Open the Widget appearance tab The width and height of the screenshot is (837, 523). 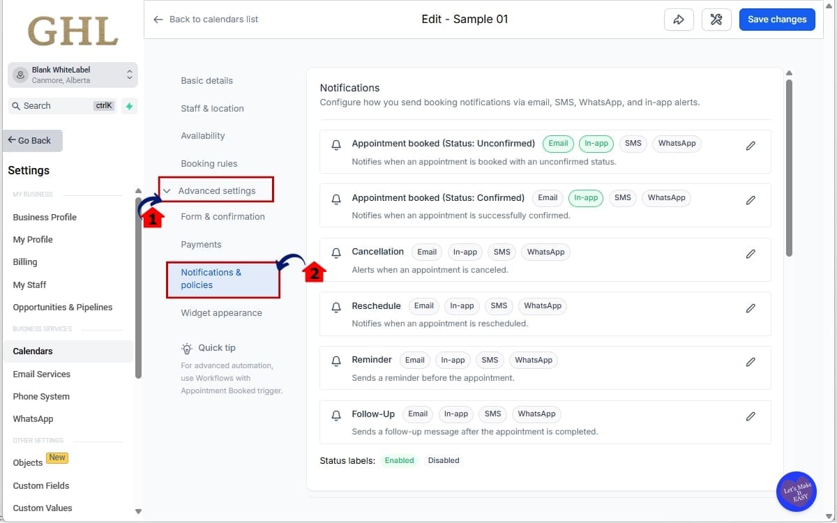tap(221, 313)
